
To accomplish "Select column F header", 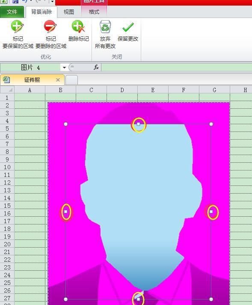I will pos(184,90).
